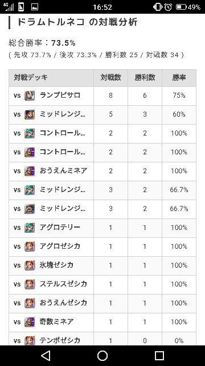Image resolution: width=205 pixels, height=366 pixels.
Task: Select the 勝率 column header
Action: tap(179, 78)
